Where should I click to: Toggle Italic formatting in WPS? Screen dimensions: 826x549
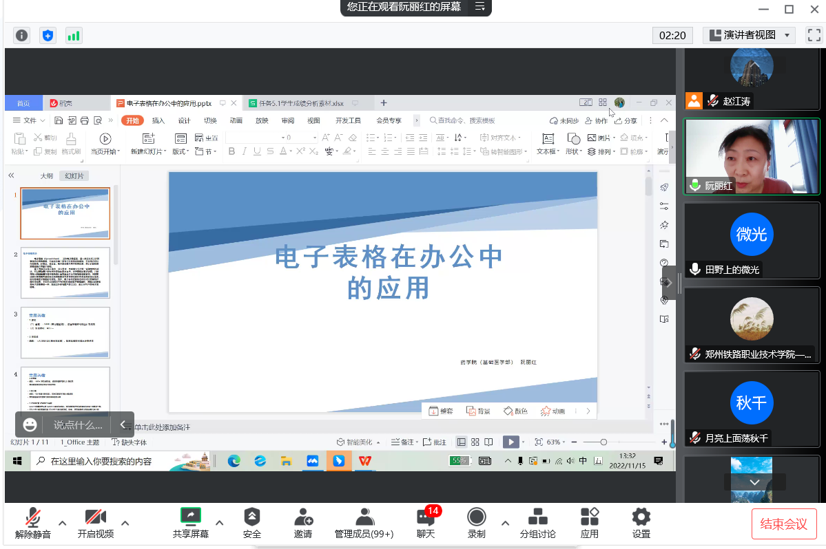click(x=244, y=151)
